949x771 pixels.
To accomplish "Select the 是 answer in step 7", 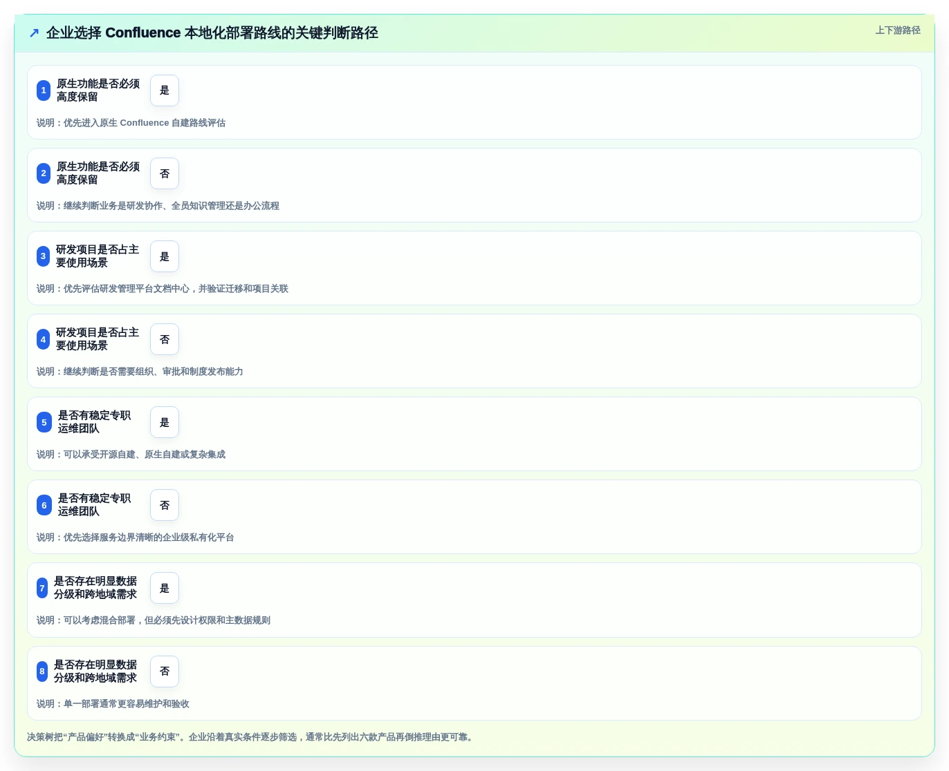I will point(165,588).
